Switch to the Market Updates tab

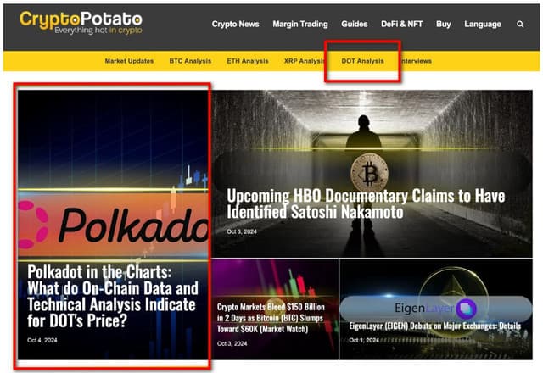[x=130, y=61]
